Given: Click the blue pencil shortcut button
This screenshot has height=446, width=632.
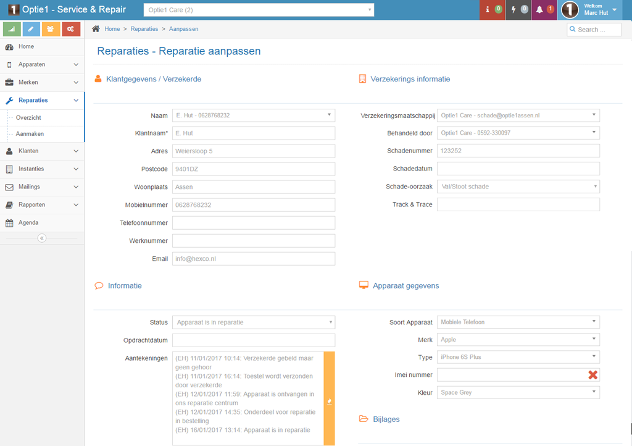Looking at the screenshot, I should click(31, 29).
